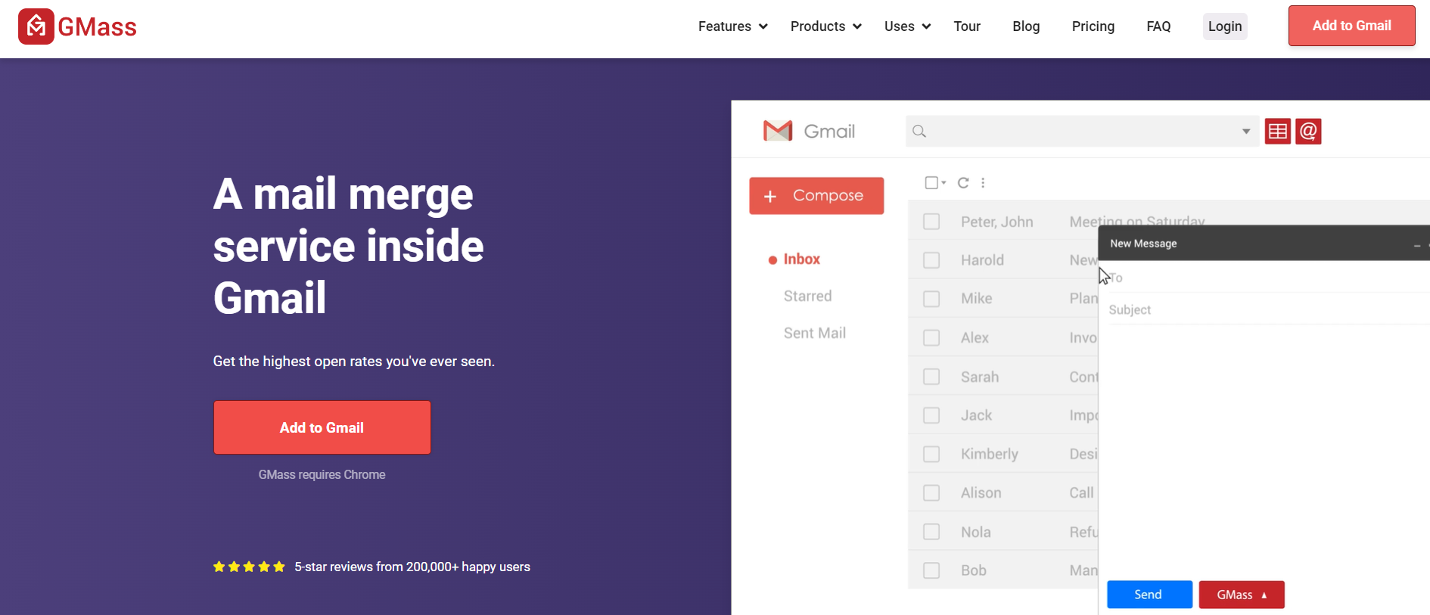Open the GMass spreadsheet icon button
The height and width of the screenshot is (615, 1430).
point(1278,132)
